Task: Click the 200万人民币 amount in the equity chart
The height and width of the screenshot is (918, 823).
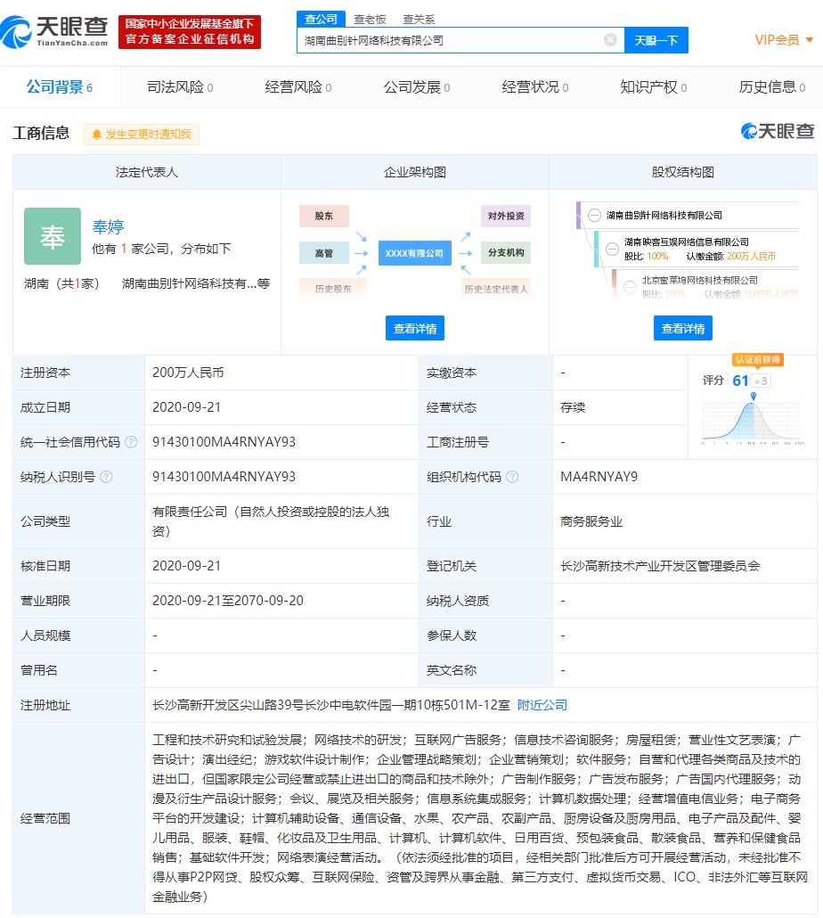Action: pyautogui.click(x=751, y=257)
